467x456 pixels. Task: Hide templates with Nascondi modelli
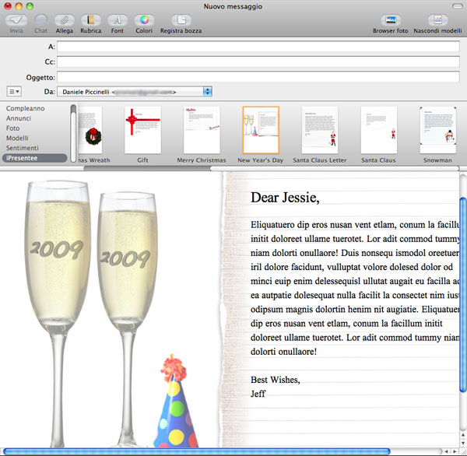pyautogui.click(x=437, y=20)
